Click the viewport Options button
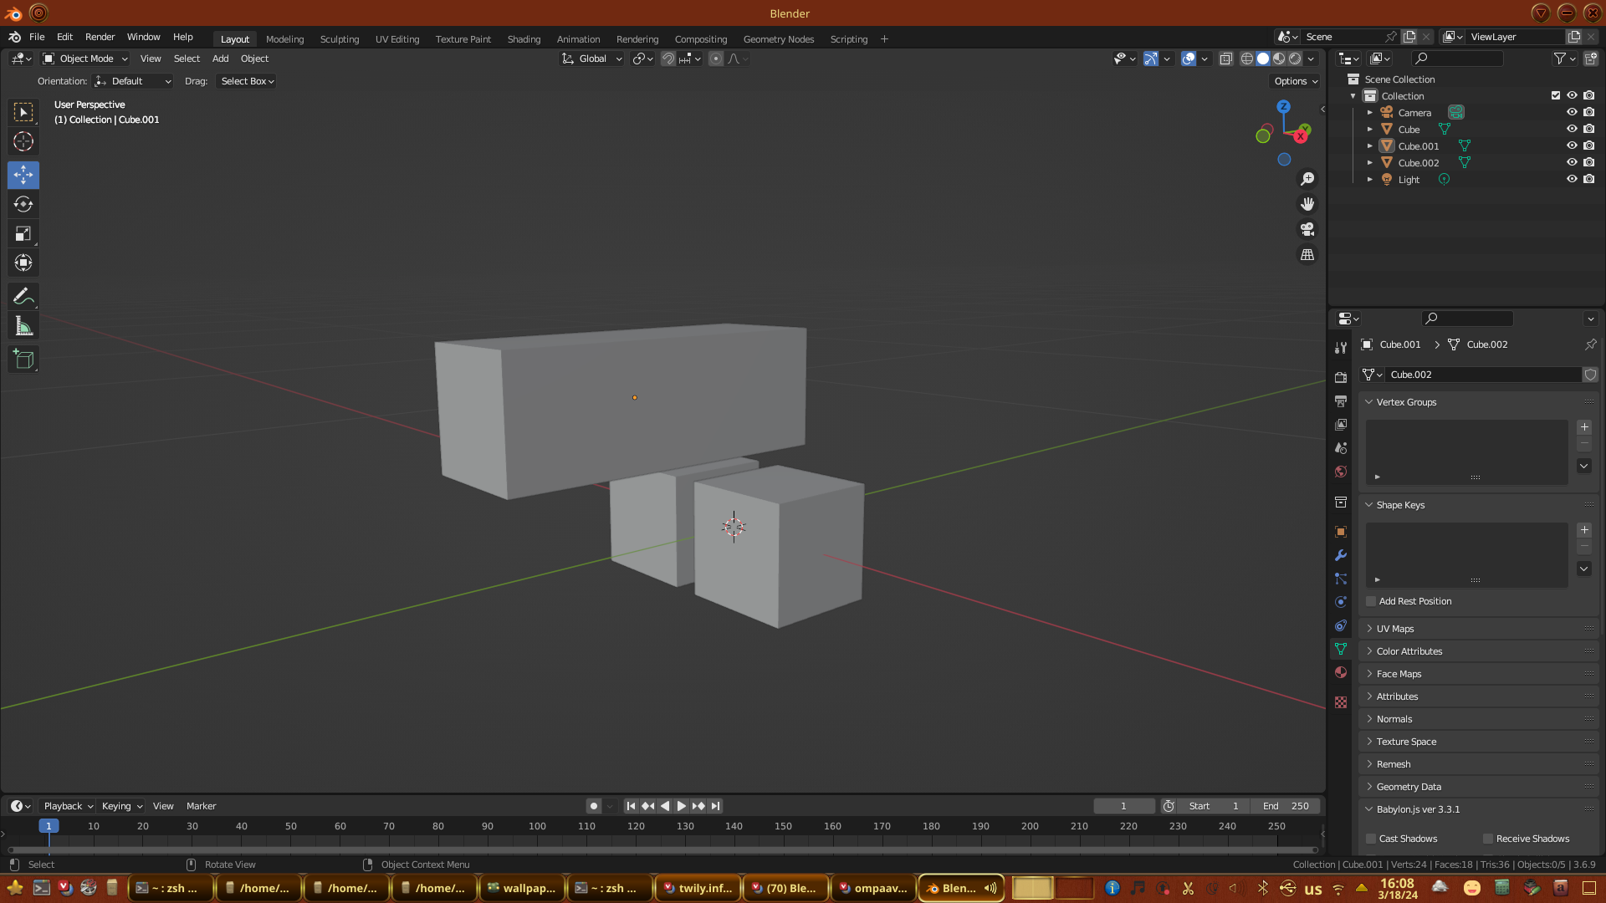This screenshot has width=1606, height=903. (1296, 81)
